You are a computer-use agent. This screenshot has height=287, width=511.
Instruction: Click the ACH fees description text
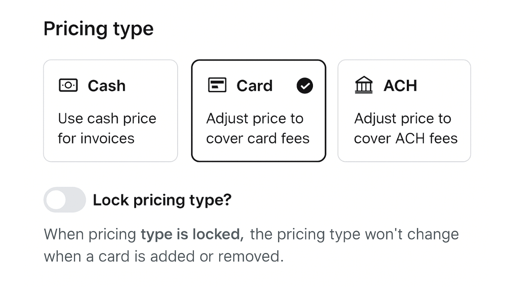point(406,128)
